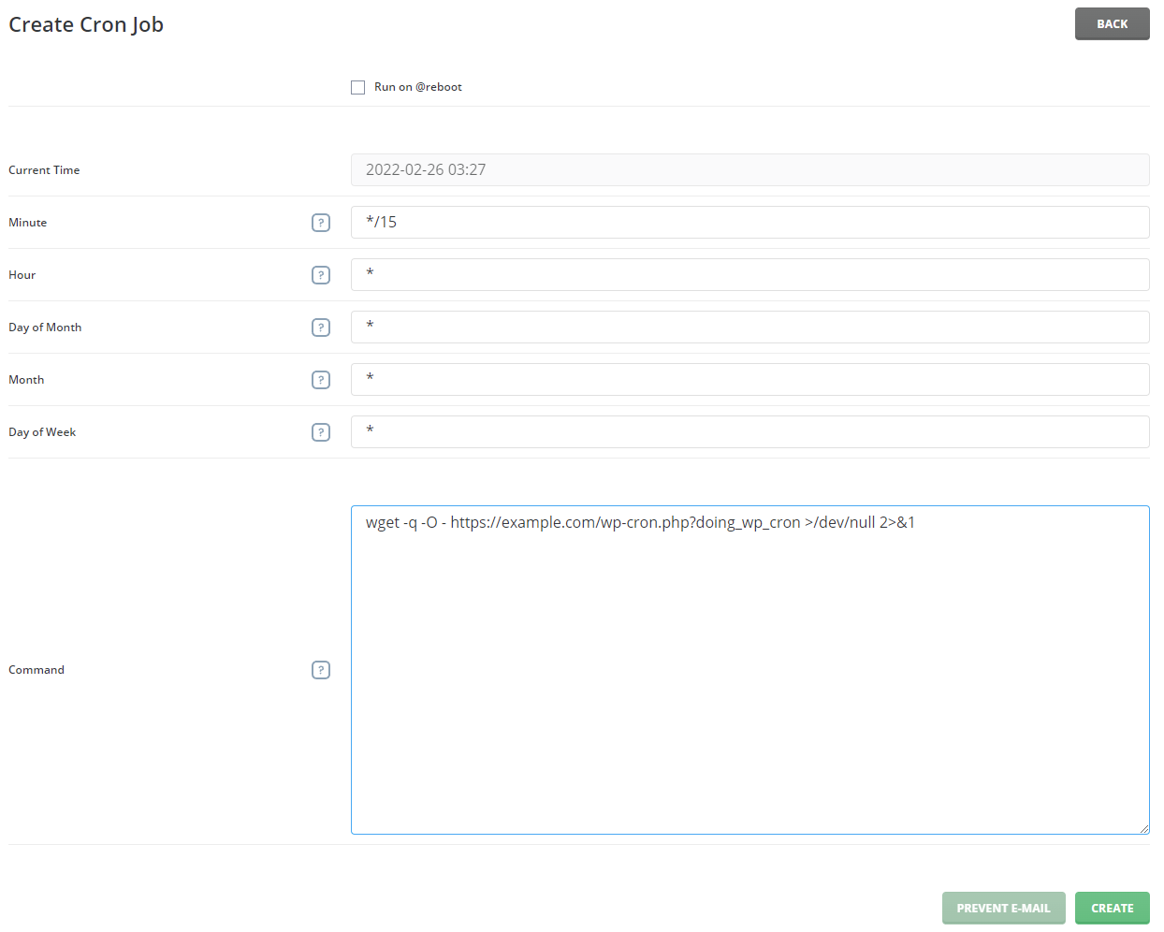Image resolution: width=1164 pixels, height=932 pixels.
Task: Open the help icon for Day of Month
Action: coord(321,328)
